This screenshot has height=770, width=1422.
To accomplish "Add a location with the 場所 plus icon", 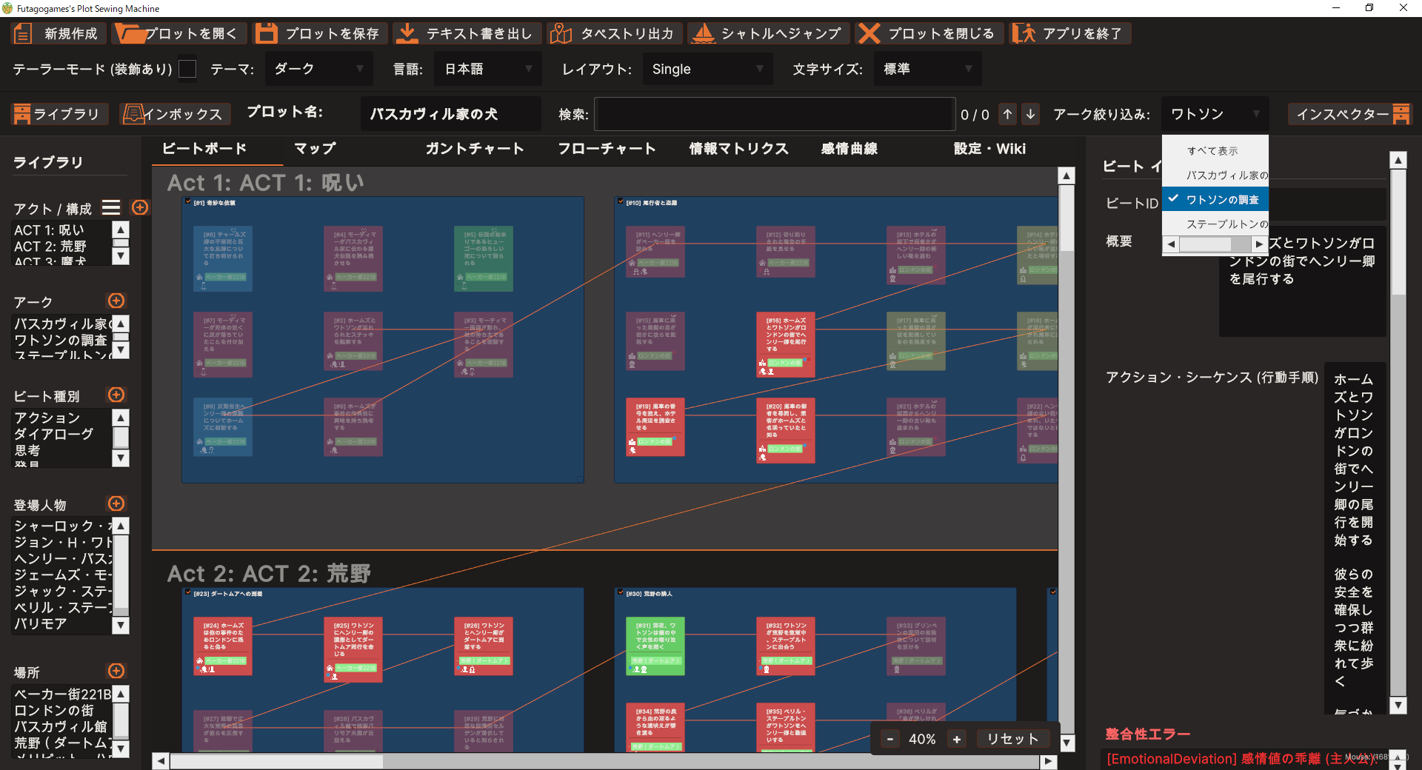I will (116, 671).
